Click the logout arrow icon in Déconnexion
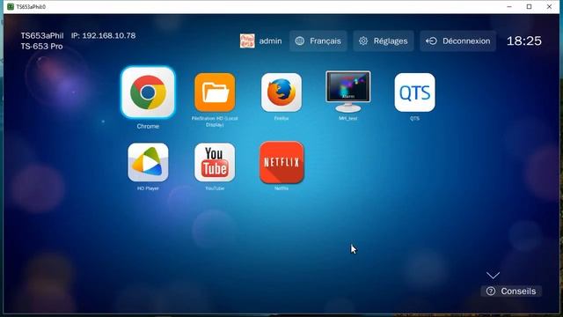 (x=431, y=41)
